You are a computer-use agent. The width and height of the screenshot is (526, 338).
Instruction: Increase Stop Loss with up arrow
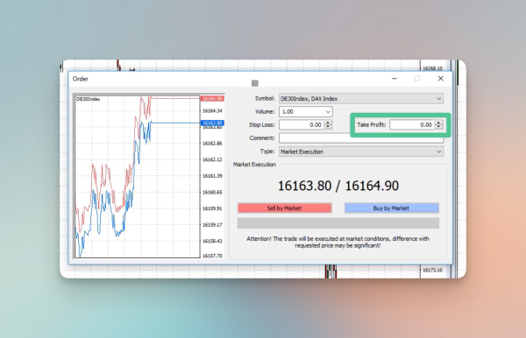tap(329, 123)
